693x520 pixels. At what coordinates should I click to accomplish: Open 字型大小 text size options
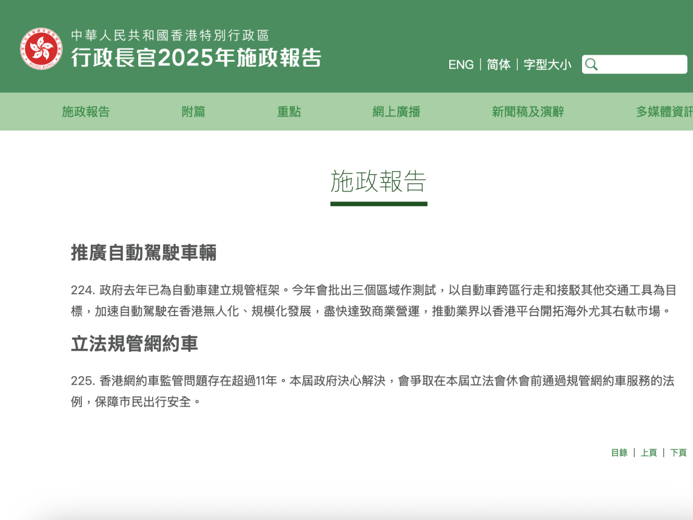547,64
